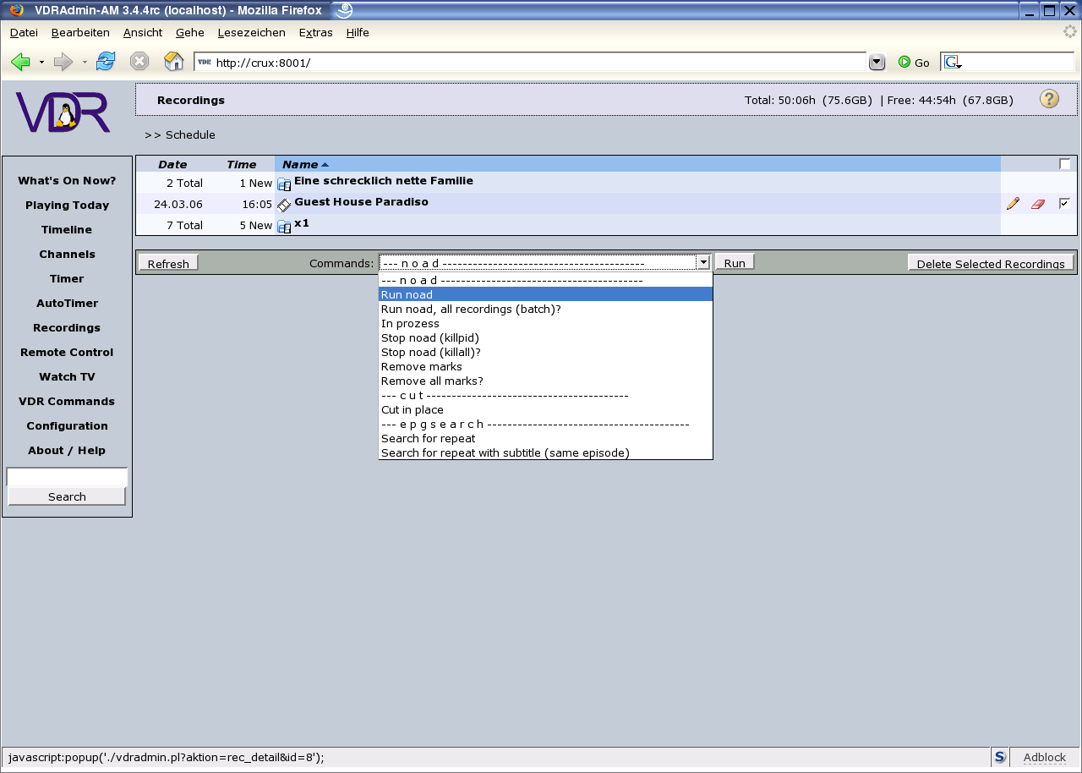Open the Lesezeichen menu

tap(251, 32)
